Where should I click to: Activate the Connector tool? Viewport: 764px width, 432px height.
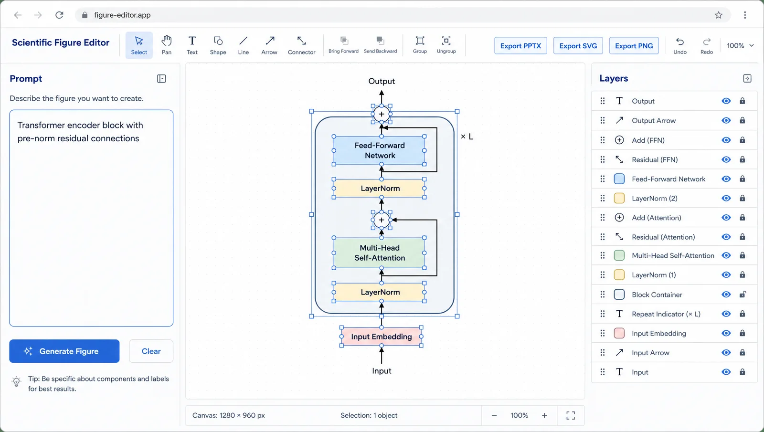[x=301, y=45]
